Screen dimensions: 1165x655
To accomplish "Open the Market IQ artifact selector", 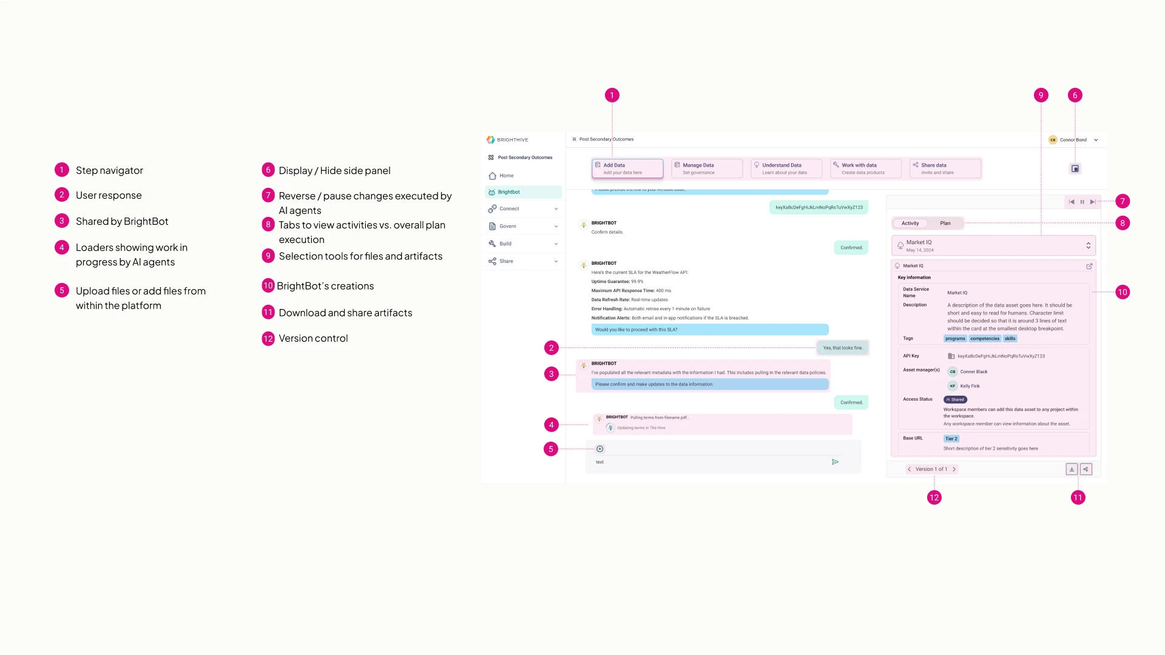I will click(x=1088, y=245).
